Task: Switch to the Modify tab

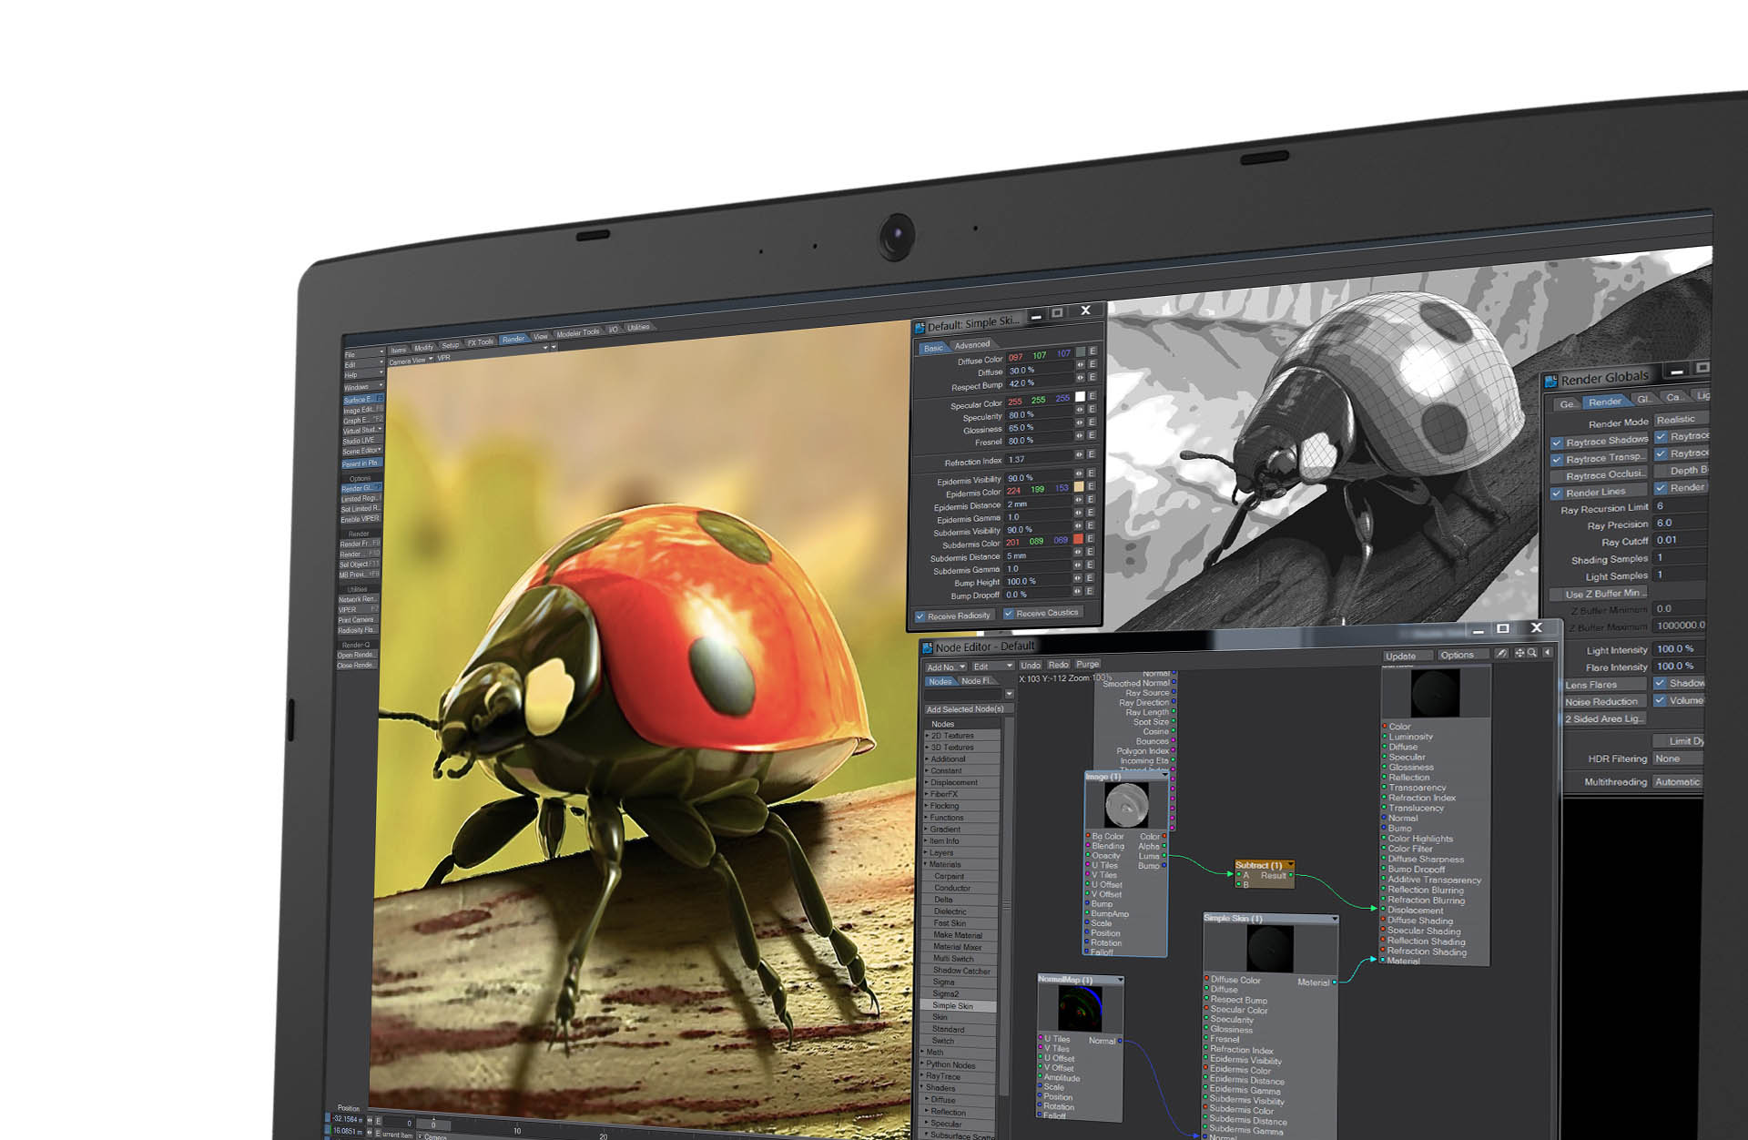Action: (x=424, y=348)
